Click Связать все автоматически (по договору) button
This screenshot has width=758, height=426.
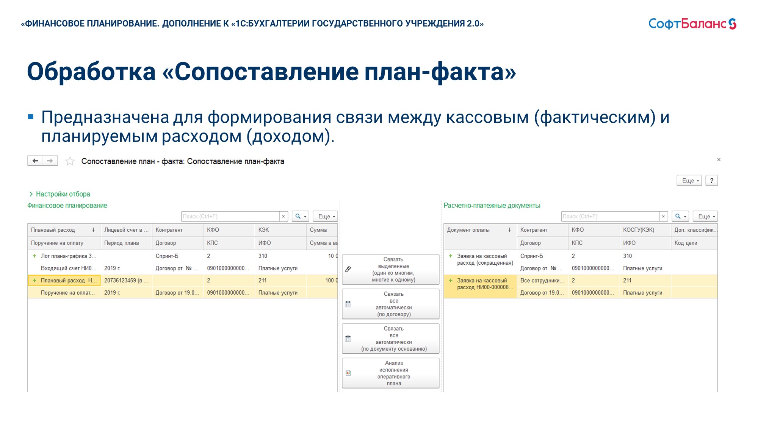(391, 304)
